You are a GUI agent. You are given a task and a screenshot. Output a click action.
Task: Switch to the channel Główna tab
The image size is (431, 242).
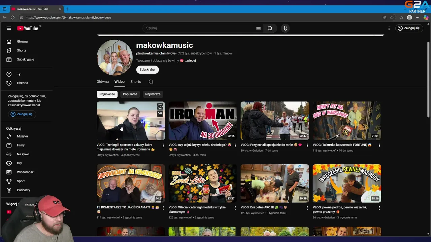[103, 82]
